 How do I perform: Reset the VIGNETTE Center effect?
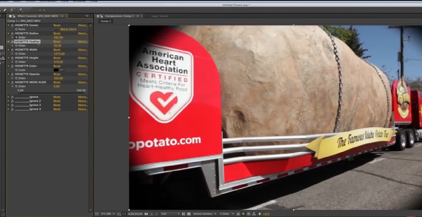57,25
